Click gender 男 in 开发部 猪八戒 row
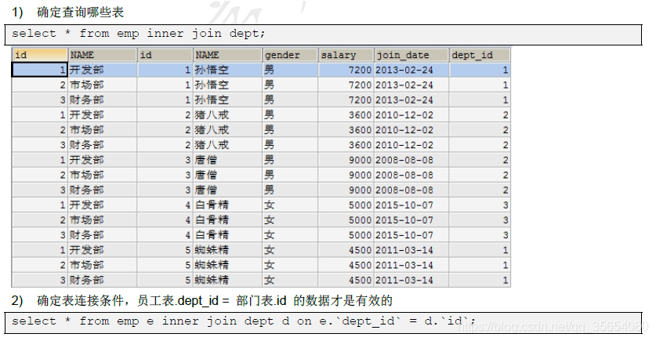The image size is (656, 341). (x=269, y=115)
